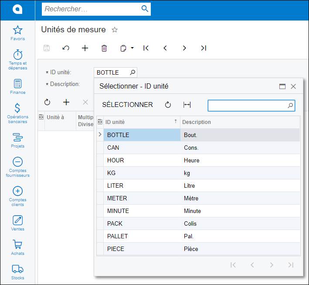The height and width of the screenshot is (285, 309).
Task: Delete the current unit record
Action: 104,48
